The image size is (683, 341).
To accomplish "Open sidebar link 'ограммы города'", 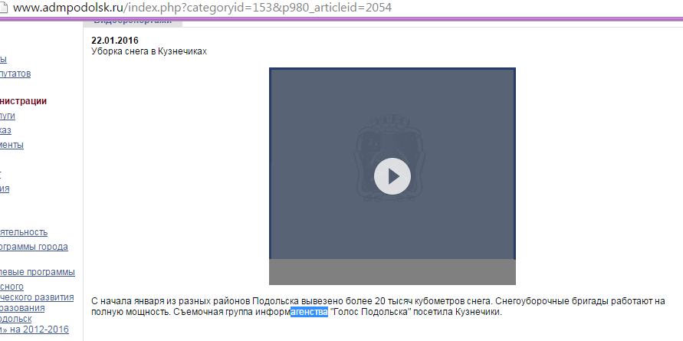I will coord(34,247).
